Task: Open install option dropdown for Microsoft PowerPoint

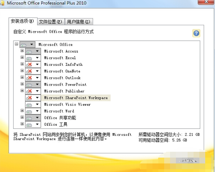Action: [37, 84]
